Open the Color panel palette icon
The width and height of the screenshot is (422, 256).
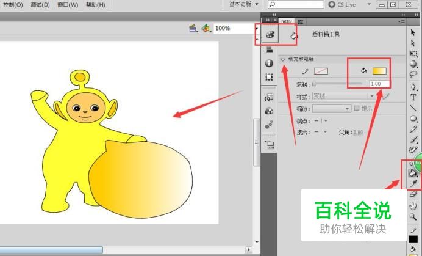click(270, 34)
